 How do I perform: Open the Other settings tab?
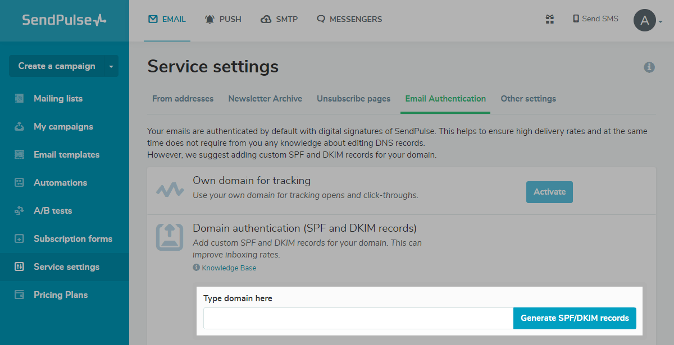tap(529, 98)
